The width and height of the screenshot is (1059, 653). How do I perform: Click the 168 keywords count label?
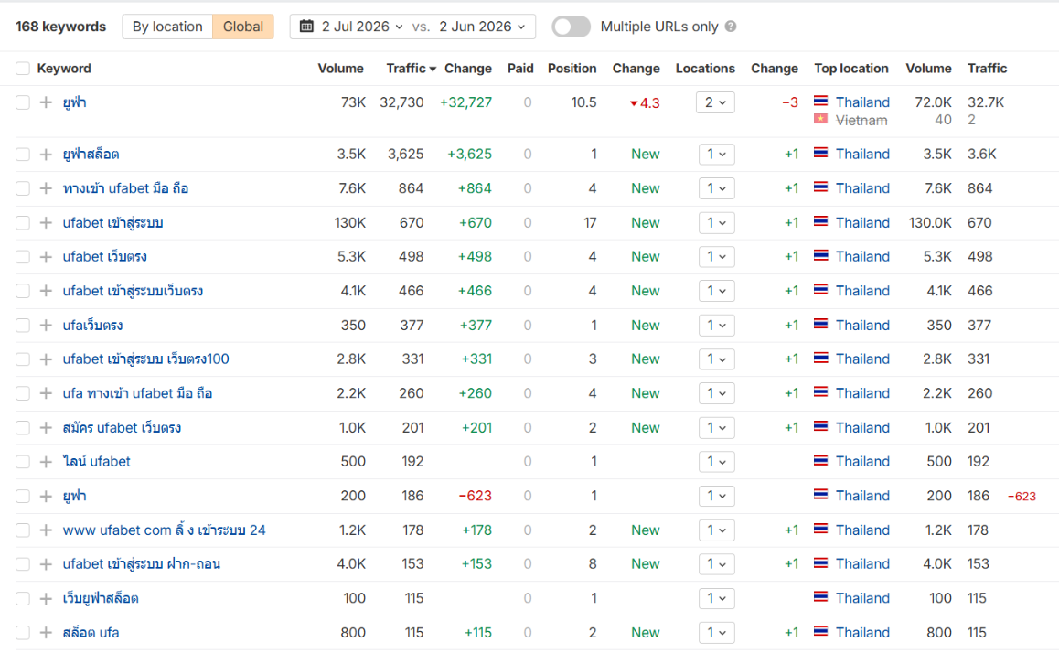(x=60, y=27)
